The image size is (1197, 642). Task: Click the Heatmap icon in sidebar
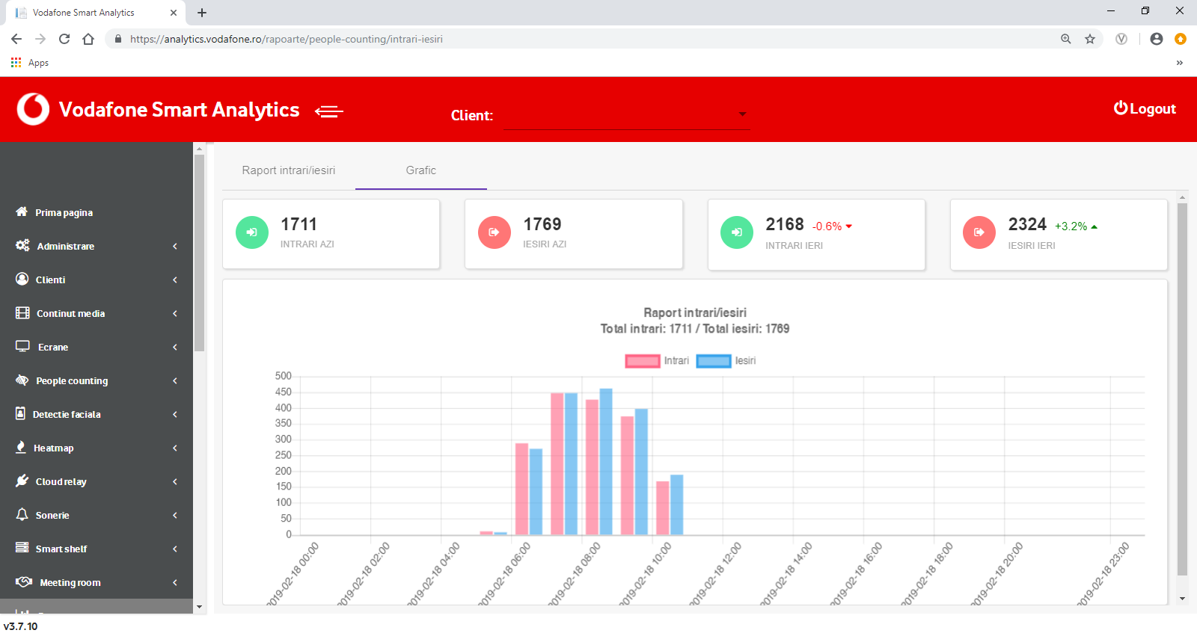click(21, 447)
